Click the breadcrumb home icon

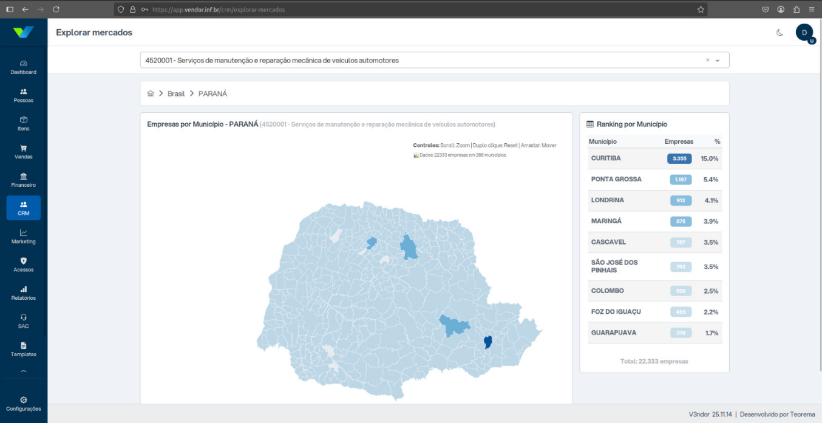pyautogui.click(x=151, y=93)
